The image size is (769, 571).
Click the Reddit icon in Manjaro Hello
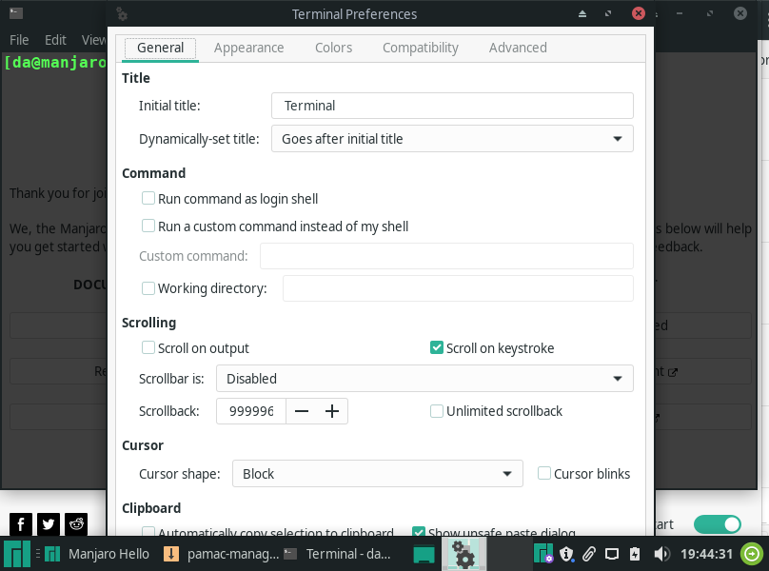76,523
